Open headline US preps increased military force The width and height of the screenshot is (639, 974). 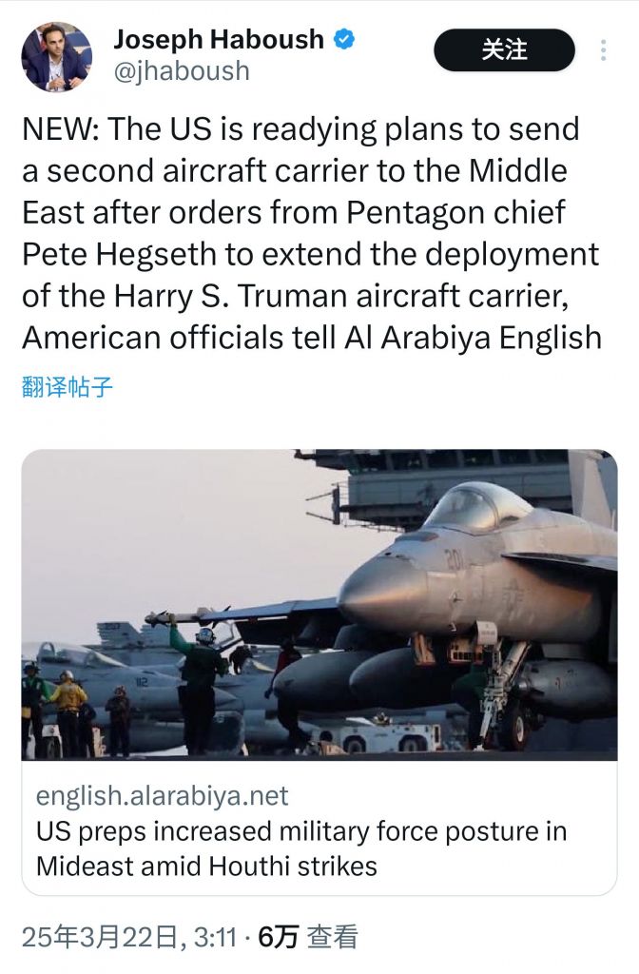301,831
